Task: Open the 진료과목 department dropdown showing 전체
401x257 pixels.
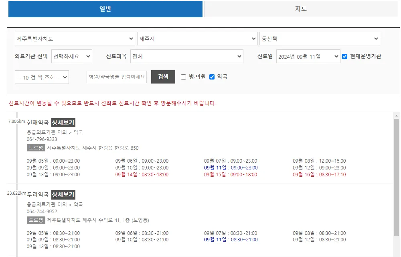Action: (x=187, y=56)
